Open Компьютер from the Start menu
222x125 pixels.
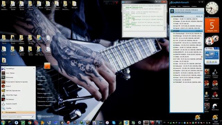[x=41, y=89]
